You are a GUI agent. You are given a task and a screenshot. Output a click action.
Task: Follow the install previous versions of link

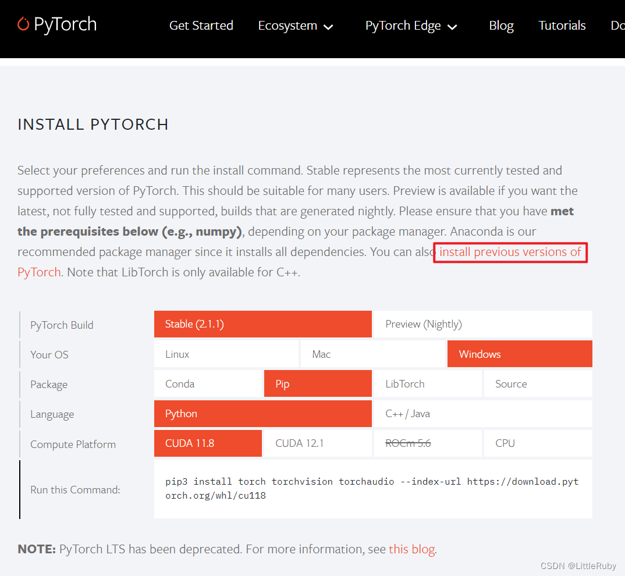(510, 252)
